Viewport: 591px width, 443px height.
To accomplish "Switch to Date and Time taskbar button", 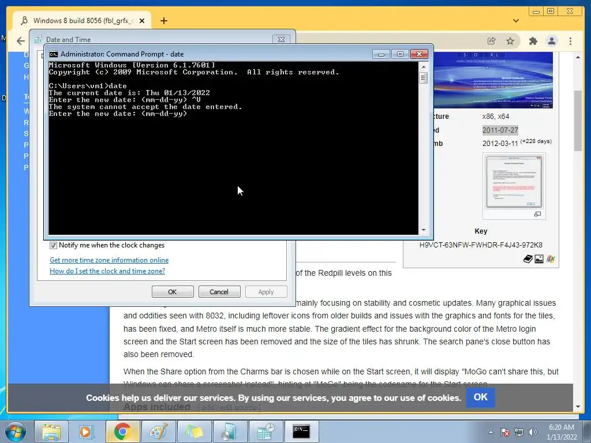I will tap(265, 431).
